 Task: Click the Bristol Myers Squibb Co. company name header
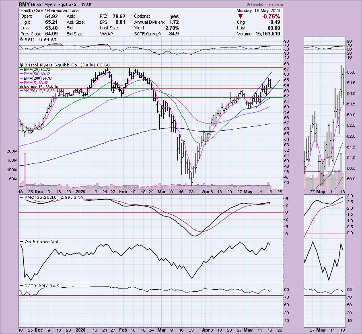pyautogui.click(x=55, y=4)
